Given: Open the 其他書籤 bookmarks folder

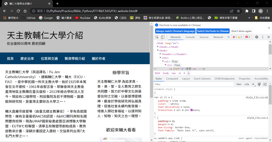Looking at the screenshot, I should click(x=262, y=18).
